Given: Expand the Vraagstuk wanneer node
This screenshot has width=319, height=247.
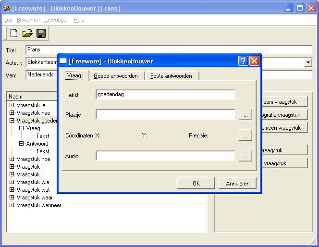Looking at the screenshot, I should pos(12,205).
